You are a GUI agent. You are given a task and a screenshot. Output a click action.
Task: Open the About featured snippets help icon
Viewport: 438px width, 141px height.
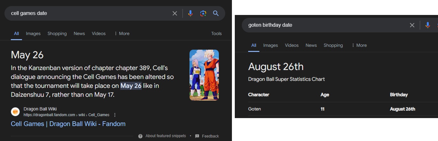(140, 136)
